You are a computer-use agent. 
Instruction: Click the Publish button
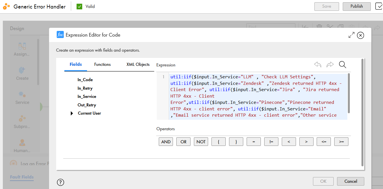click(357, 6)
